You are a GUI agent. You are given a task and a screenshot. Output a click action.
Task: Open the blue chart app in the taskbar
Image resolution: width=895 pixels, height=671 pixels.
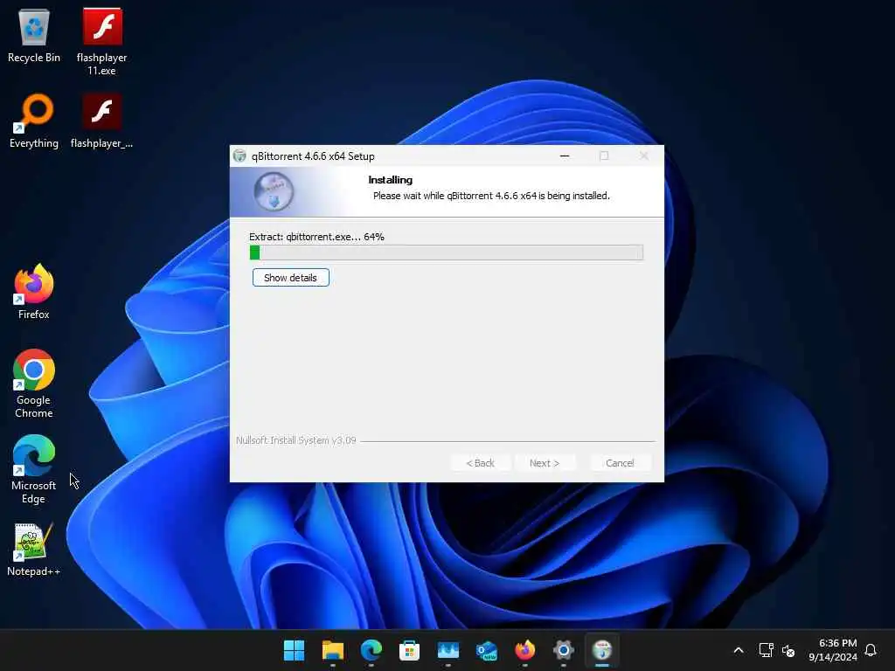(x=448, y=650)
